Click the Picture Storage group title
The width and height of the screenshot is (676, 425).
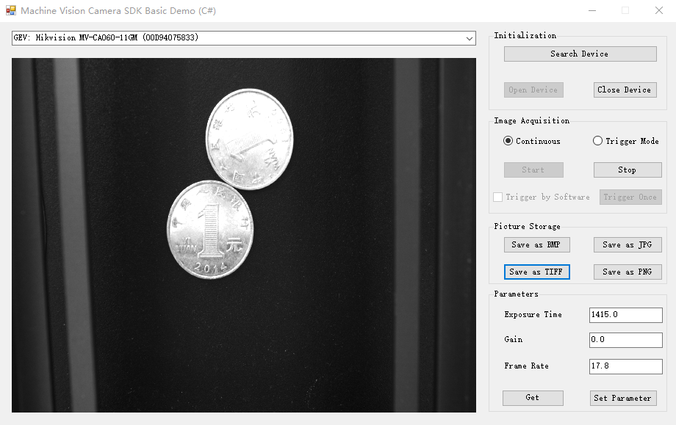click(x=527, y=226)
